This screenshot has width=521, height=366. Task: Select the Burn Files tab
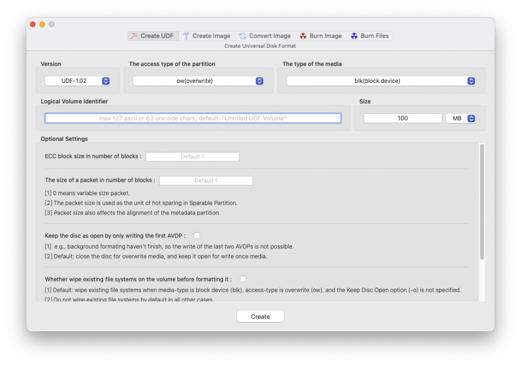click(x=370, y=36)
